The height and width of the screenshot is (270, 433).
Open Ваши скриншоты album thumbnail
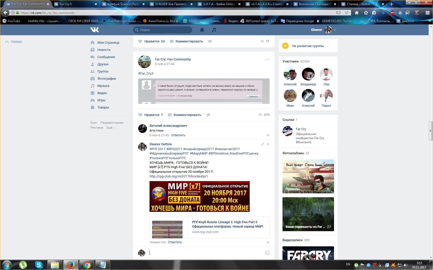308,214
